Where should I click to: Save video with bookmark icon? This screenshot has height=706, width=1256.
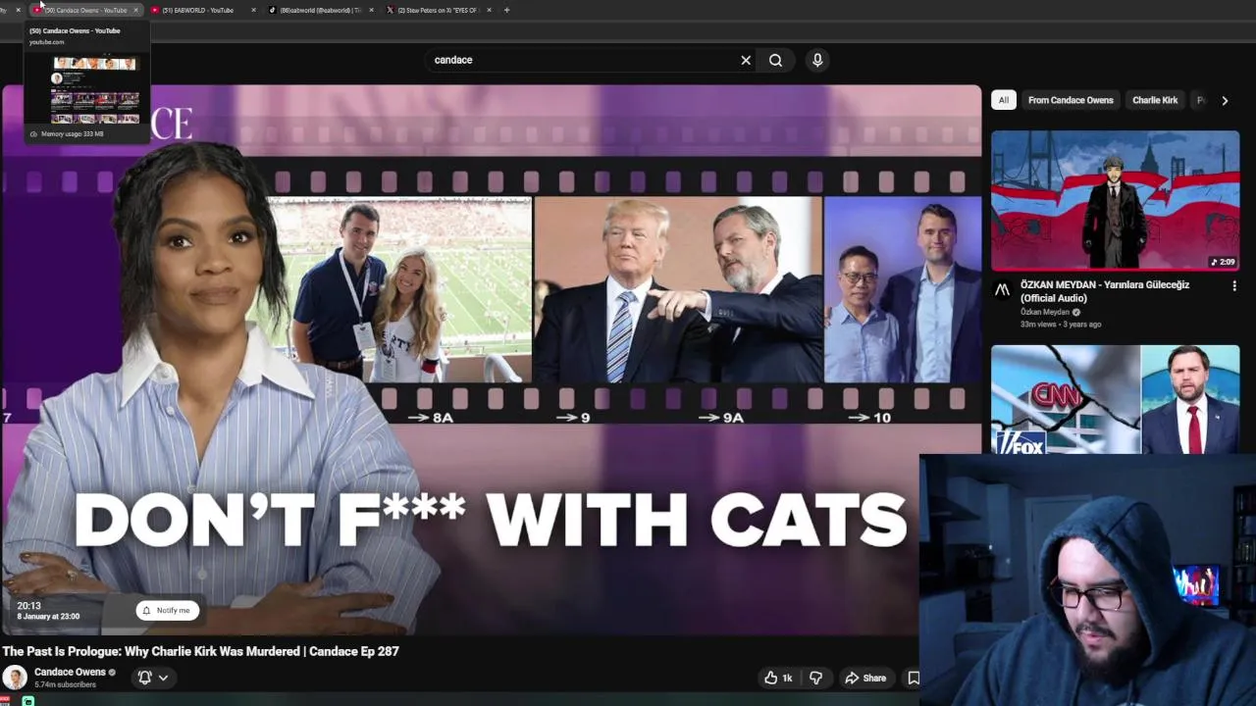pos(914,678)
